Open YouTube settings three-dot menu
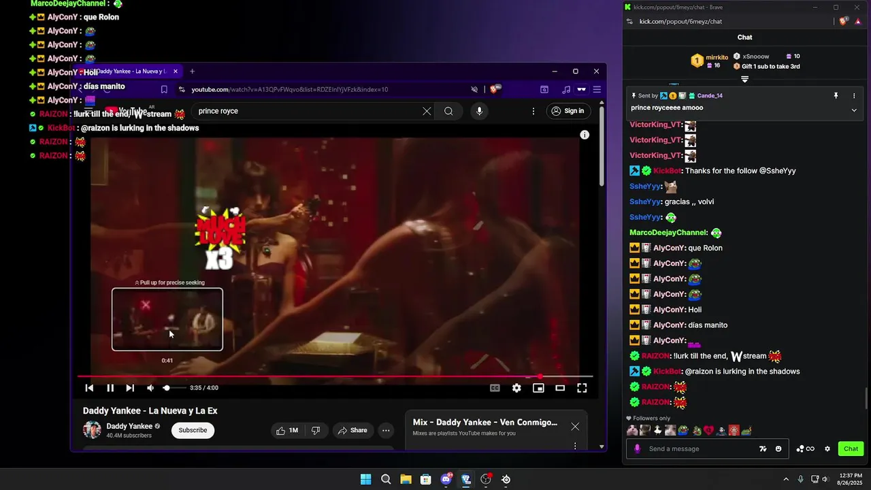The image size is (871, 490). click(x=533, y=111)
